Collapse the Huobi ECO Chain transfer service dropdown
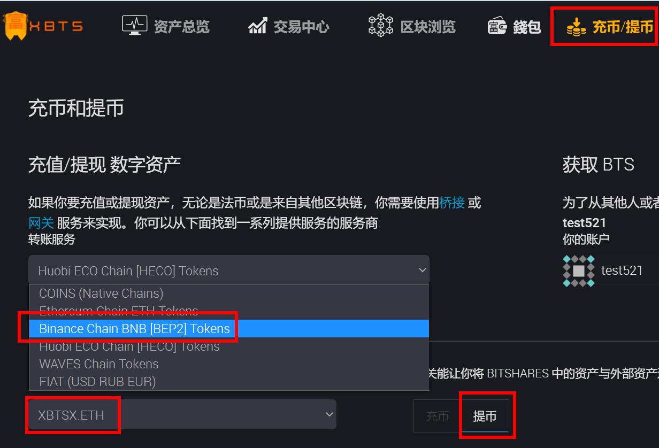The width and height of the screenshot is (659, 448). point(229,270)
